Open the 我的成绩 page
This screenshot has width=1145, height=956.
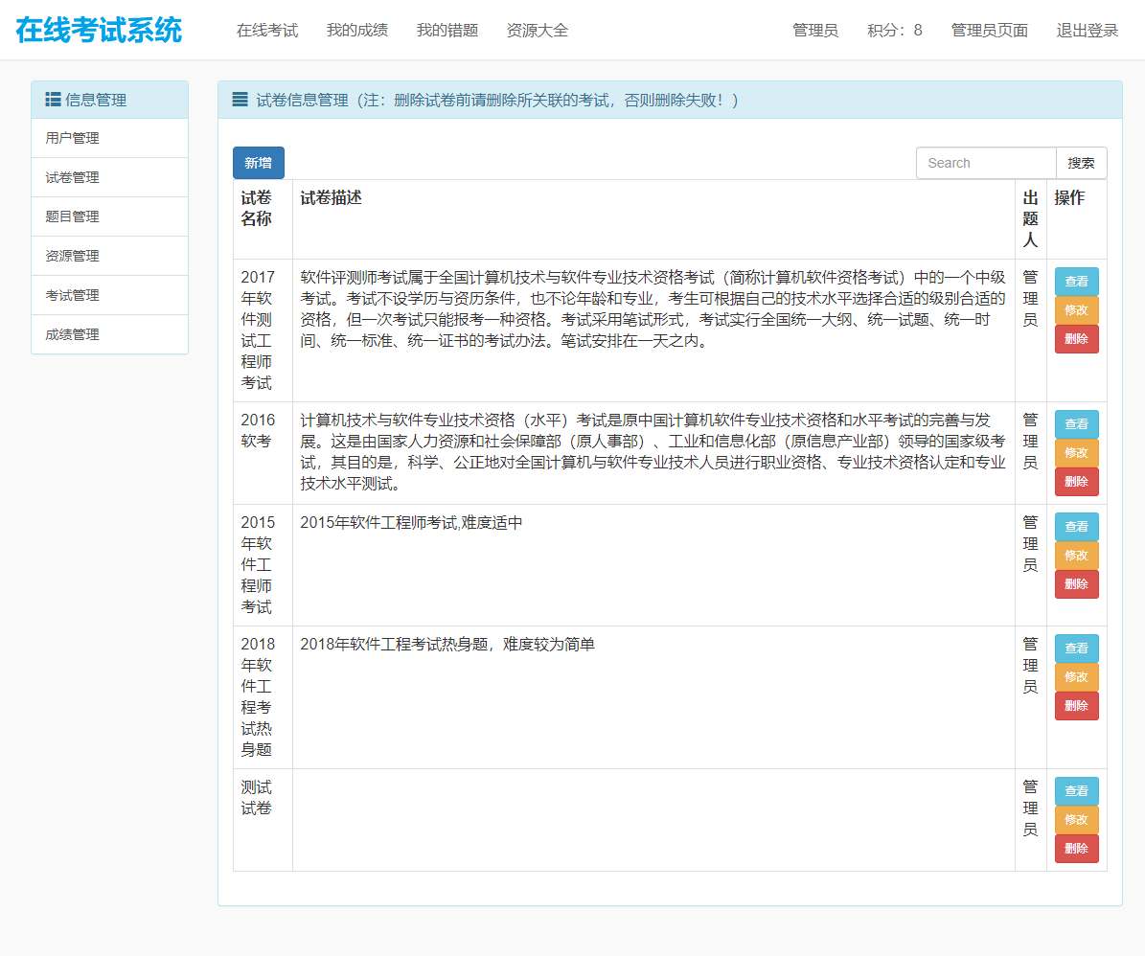[x=357, y=30]
